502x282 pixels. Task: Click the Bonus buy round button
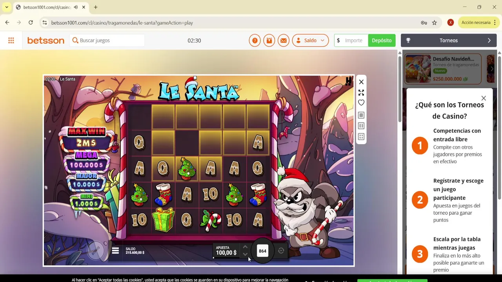pyautogui.click(x=95, y=250)
